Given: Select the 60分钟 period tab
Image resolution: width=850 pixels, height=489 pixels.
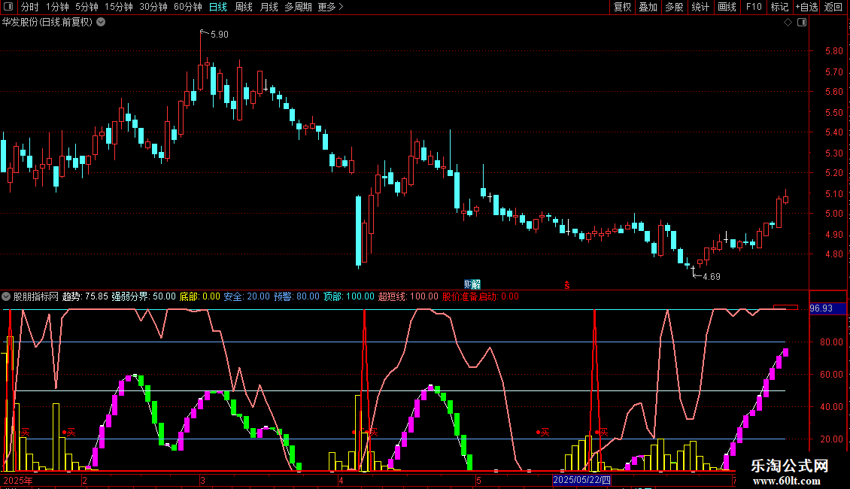Looking at the screenshot, I should 187,7.
